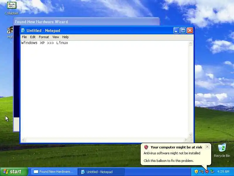234x176 pixels.
Task: Click the 4:29 AM taskbar clock
Action: tap(223, 172)
